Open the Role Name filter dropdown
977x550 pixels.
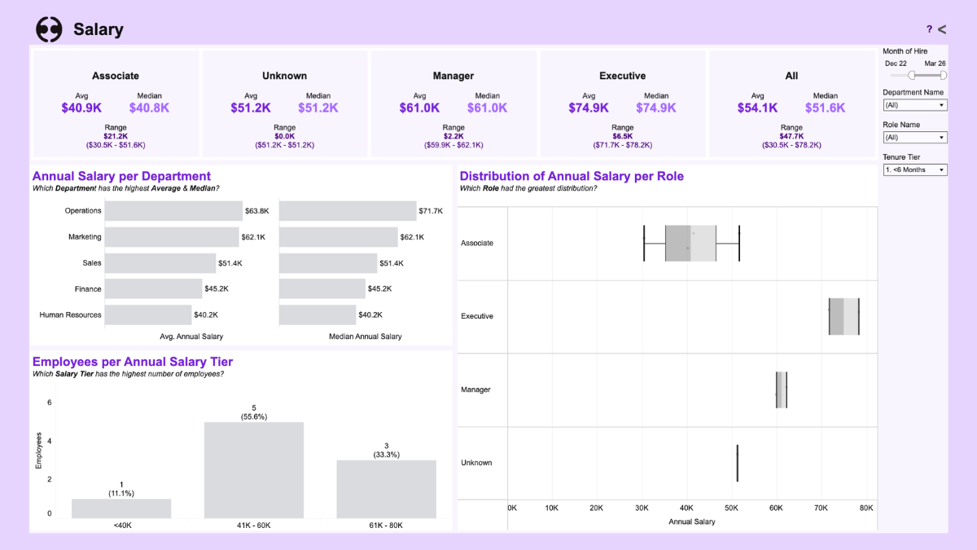point(915,137)
